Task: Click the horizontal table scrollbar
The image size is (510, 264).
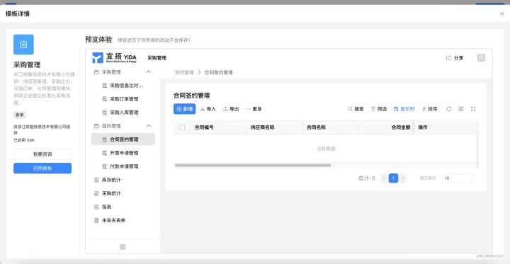Action: 253,165
